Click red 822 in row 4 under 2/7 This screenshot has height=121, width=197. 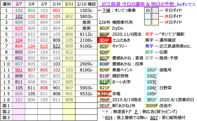(x=19, y=28)
